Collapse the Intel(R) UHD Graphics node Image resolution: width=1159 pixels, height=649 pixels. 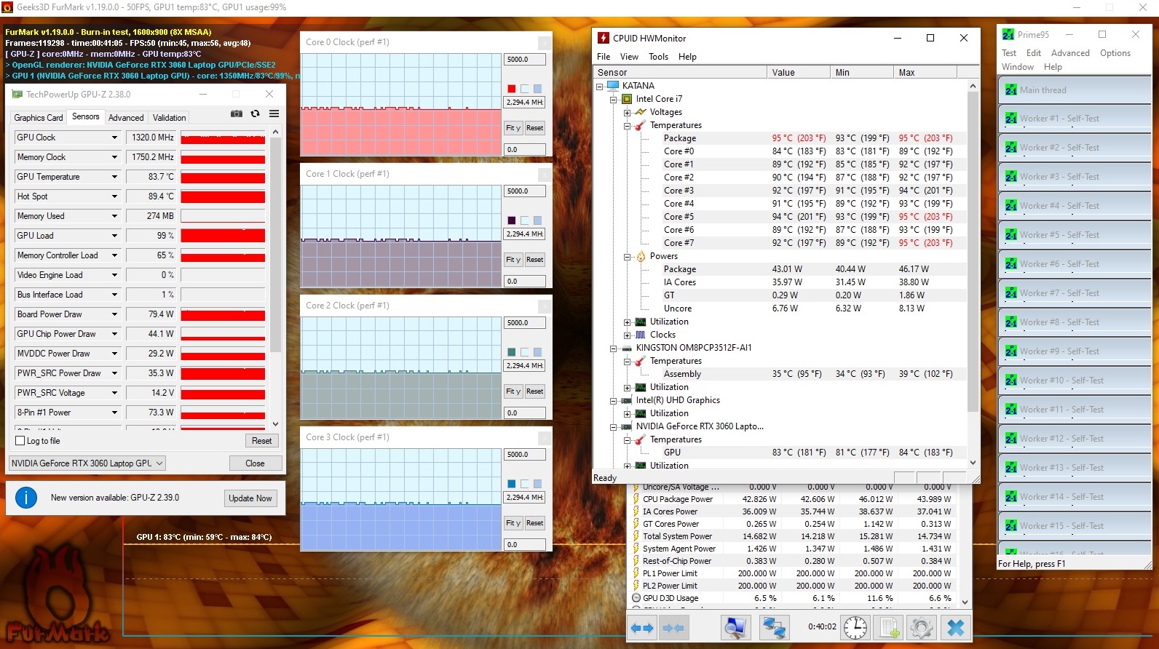pyautogui.click(x=613, y=401)
